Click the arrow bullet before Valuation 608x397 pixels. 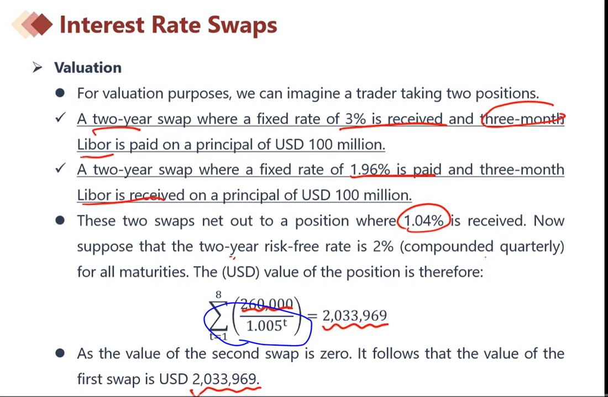(37, 67)
